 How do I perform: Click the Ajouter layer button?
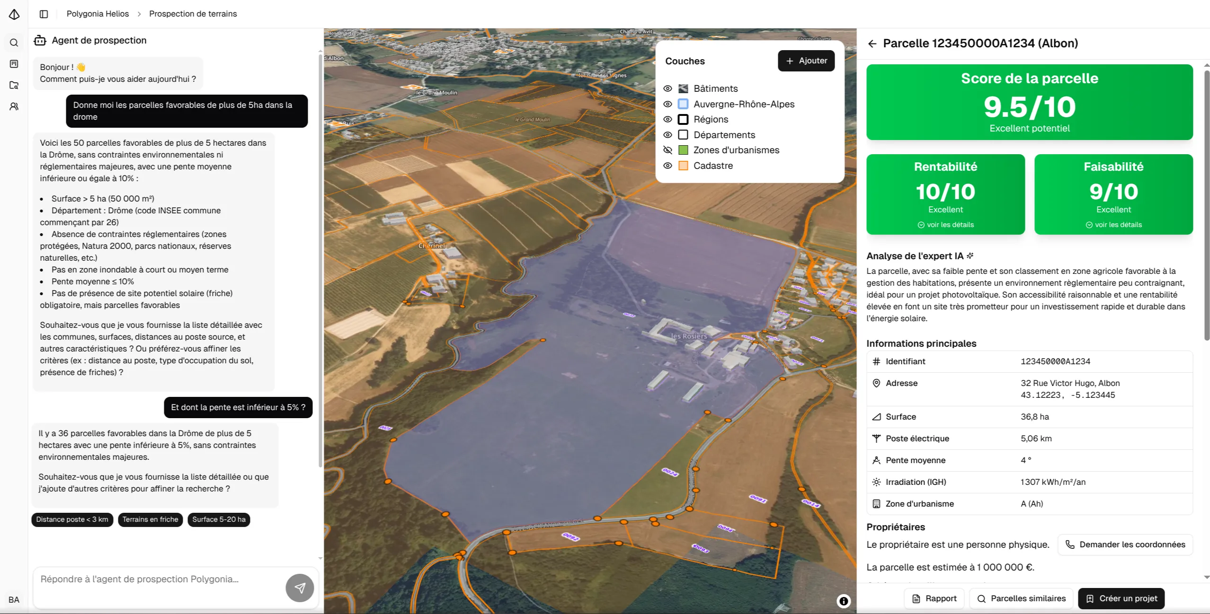click(x=806, y=61)
